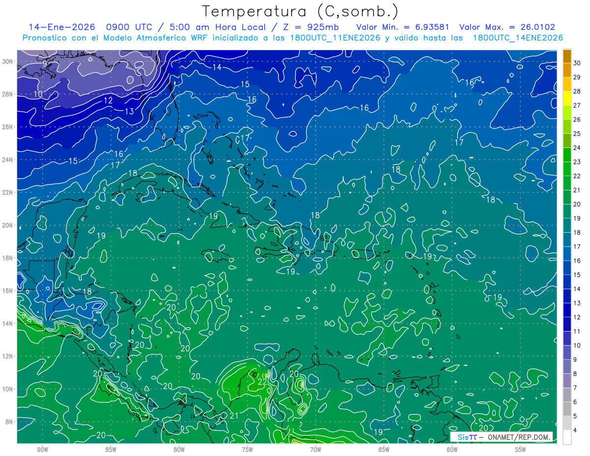
Task: Click the '8N' latitude axis label
Action: tap(10, 422)
